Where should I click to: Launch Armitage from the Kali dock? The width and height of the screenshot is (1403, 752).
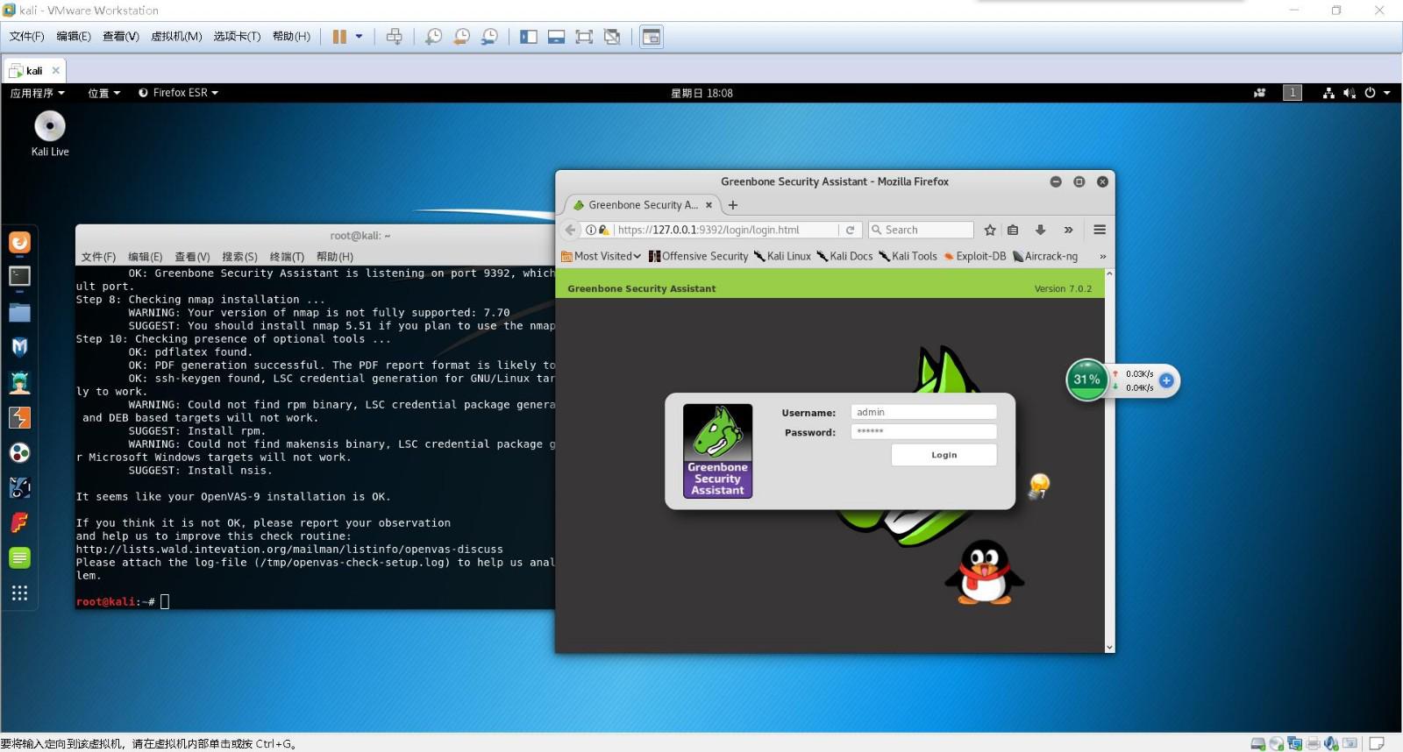pyautogui.click(x=19, y=382)
